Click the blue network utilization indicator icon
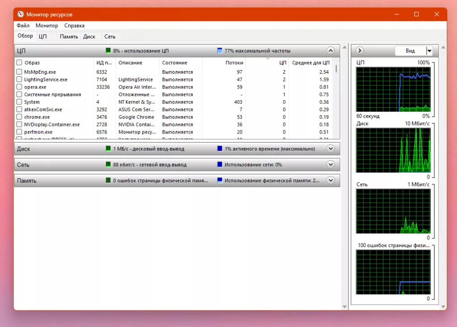Image resolution: width=457 pixels, height=327 pixels. click(220, 165)
